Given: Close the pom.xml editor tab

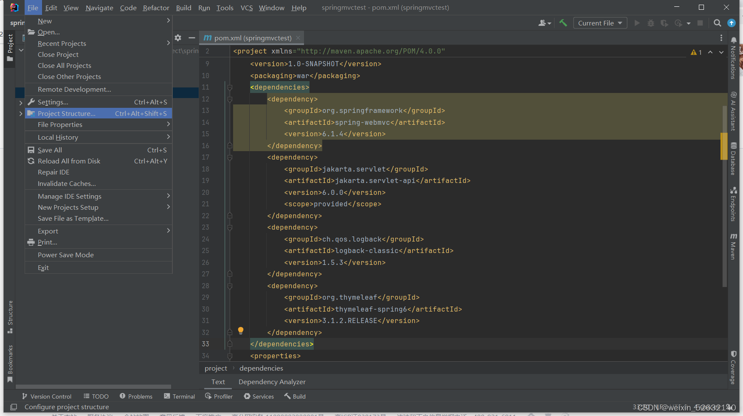Looking at the screenshot, I should pos(298,38).
